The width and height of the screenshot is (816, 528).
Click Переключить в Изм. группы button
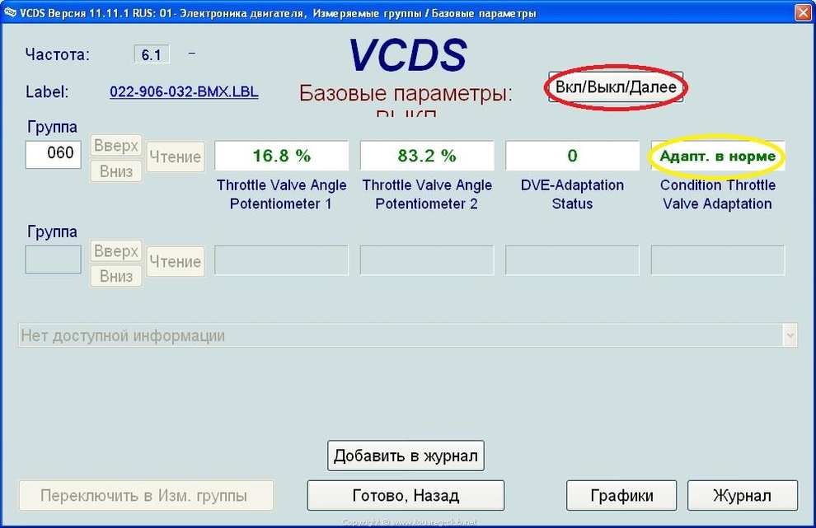(x=146, y=495)
